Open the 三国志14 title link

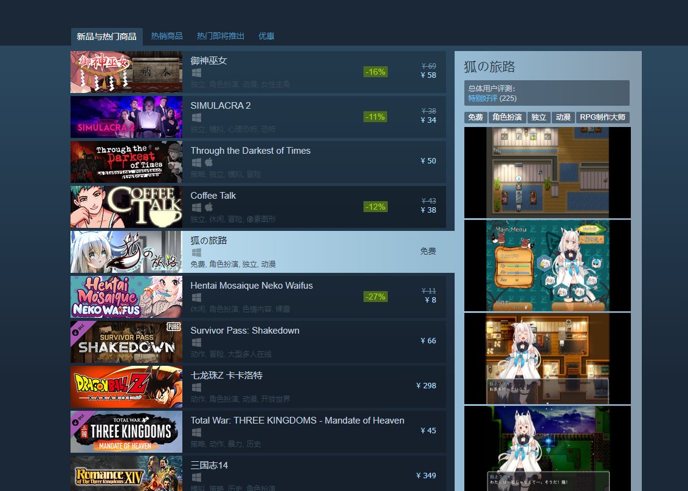tap(209, 465)
